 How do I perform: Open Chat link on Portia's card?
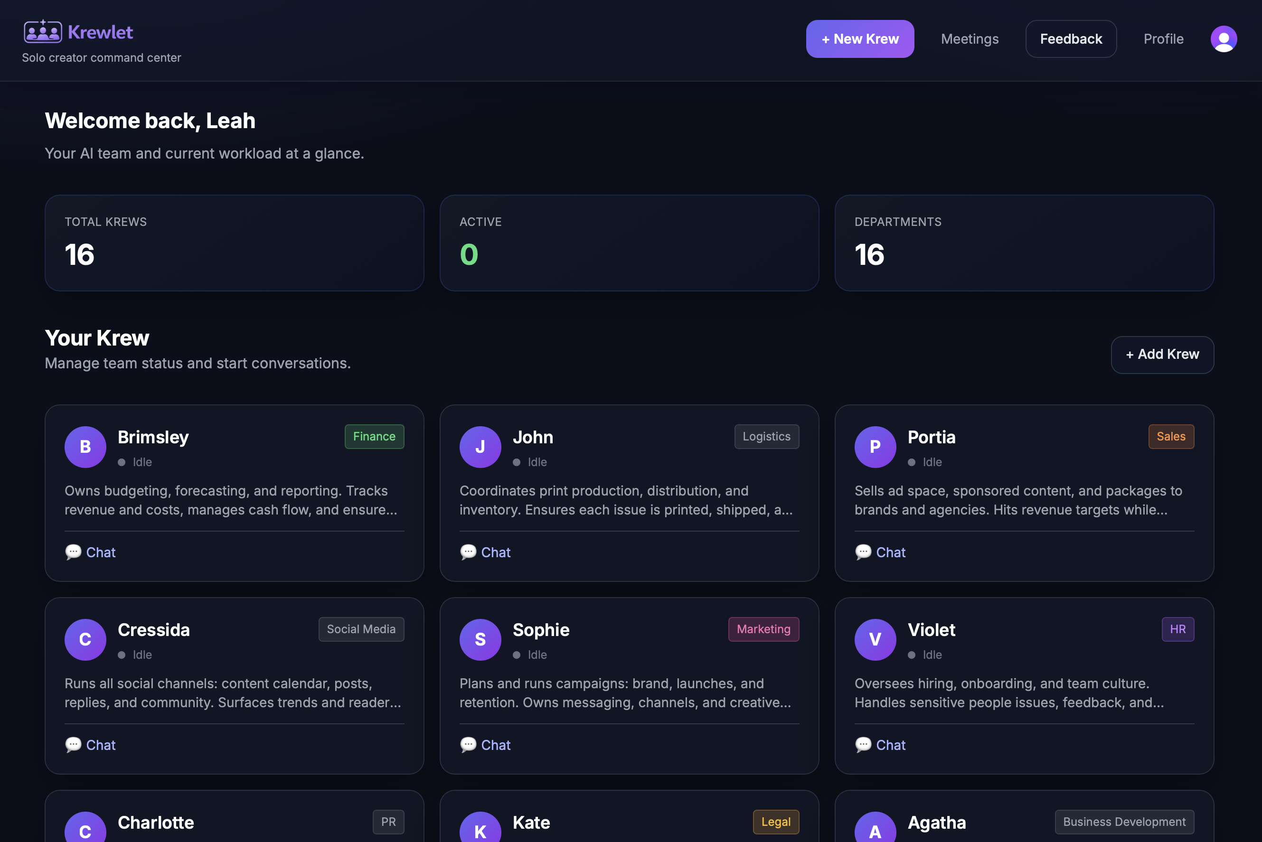tap(890, 552)
